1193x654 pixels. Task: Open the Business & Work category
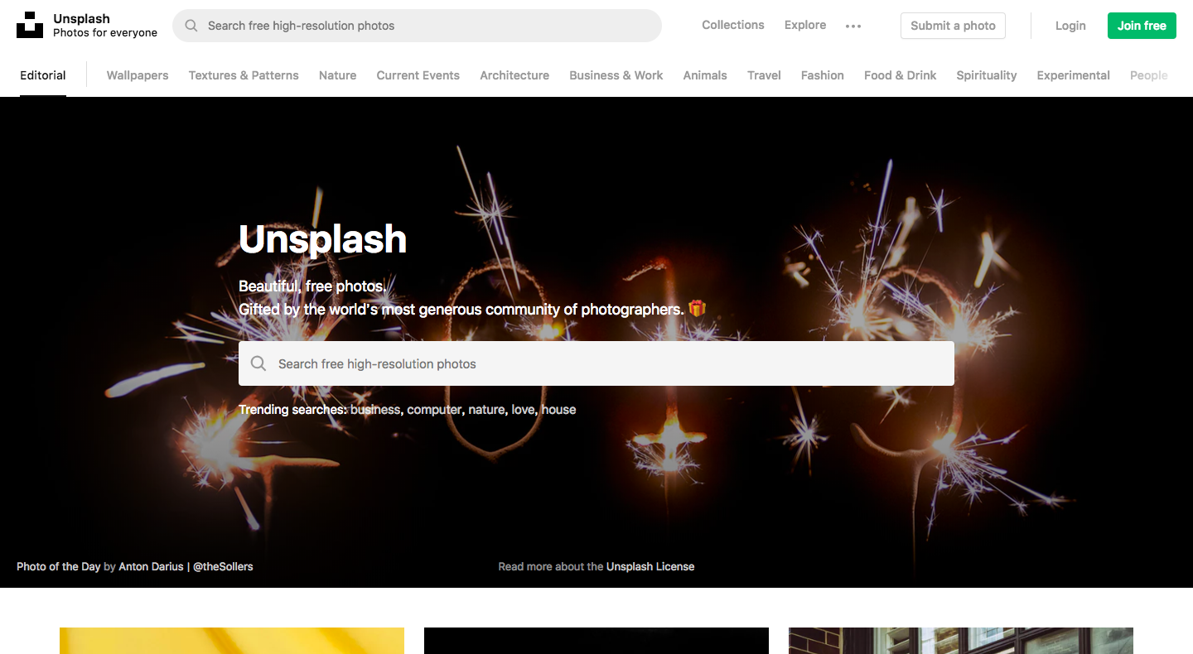click(x=616, y=75)
